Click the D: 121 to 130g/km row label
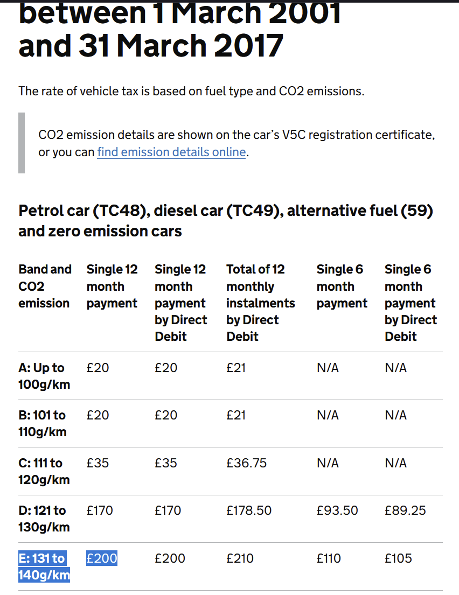Viewport: 459px width, 595px height. 44,519
